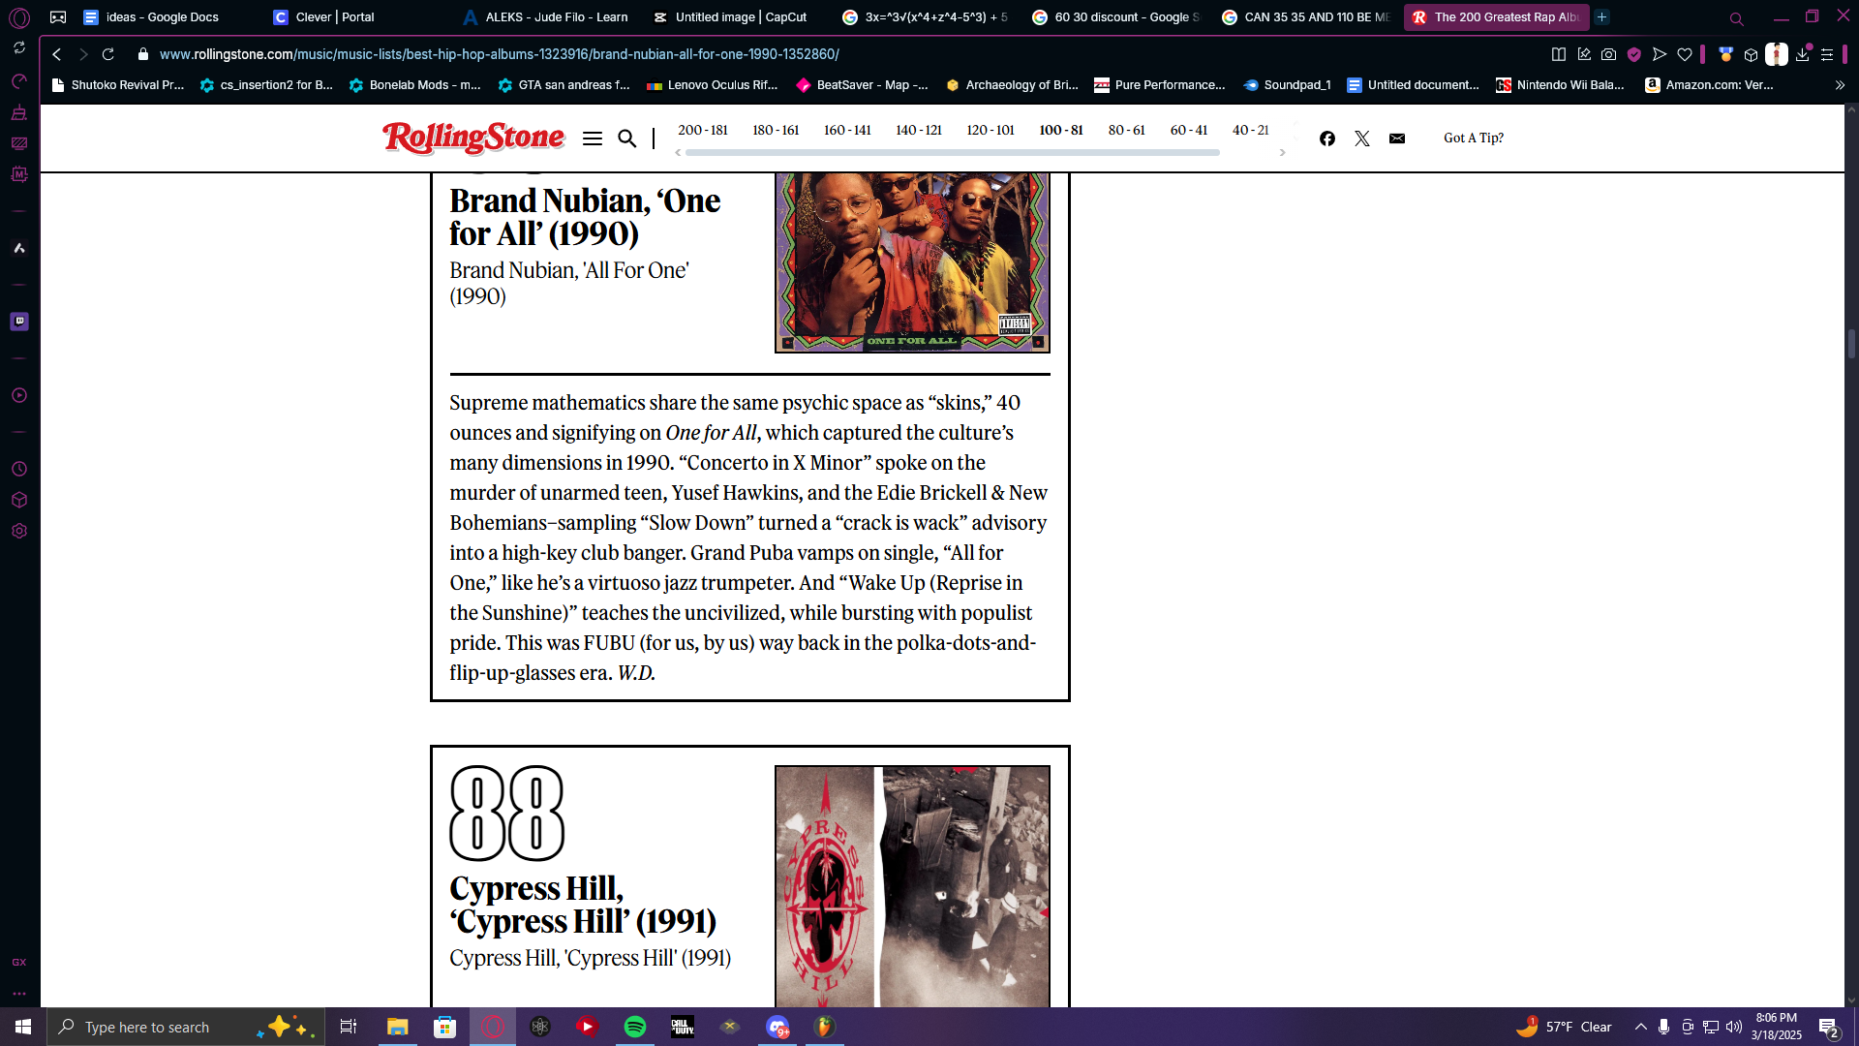Open Settings gear in the sidebar

[19, 531]
